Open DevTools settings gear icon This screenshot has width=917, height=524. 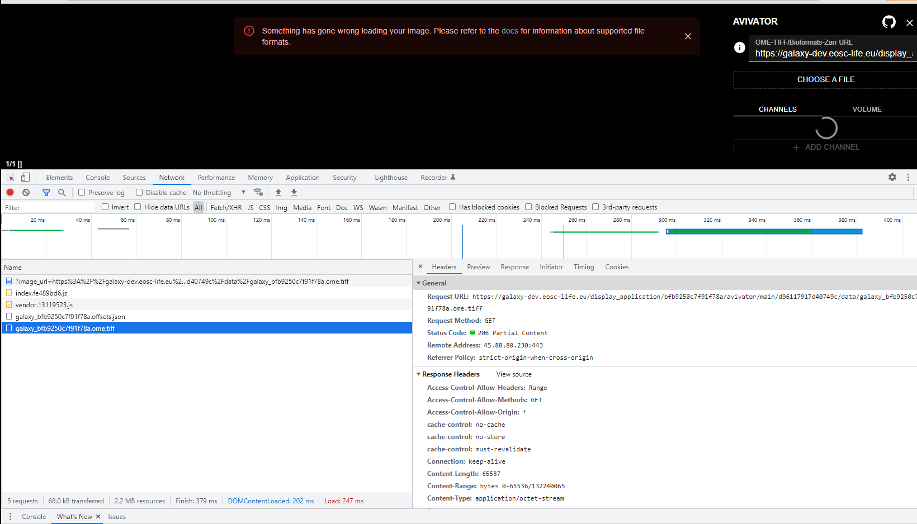pos(892,177)
